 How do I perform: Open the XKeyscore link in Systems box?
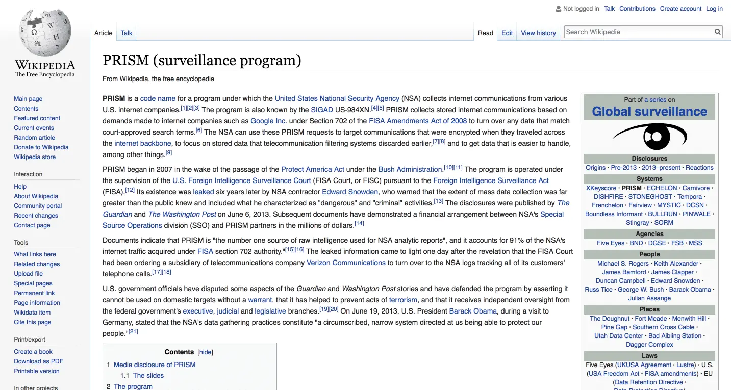[601, 188]
